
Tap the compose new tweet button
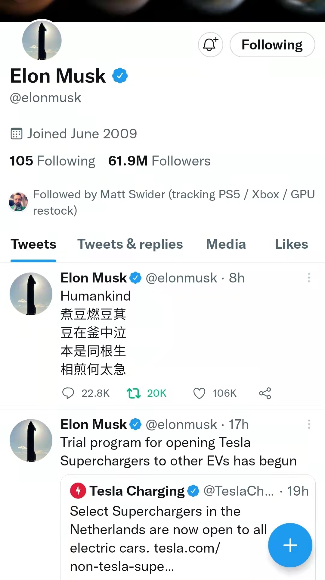coord(290,545)
